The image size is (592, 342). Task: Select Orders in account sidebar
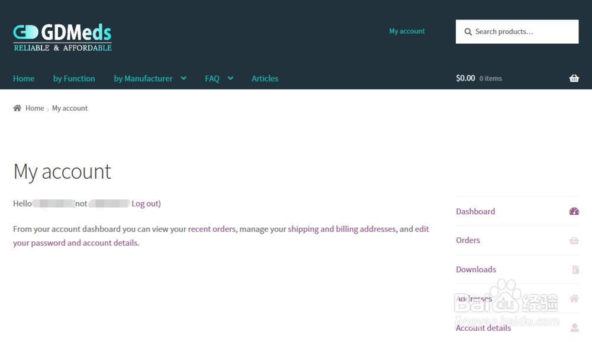tap(468, 240)
